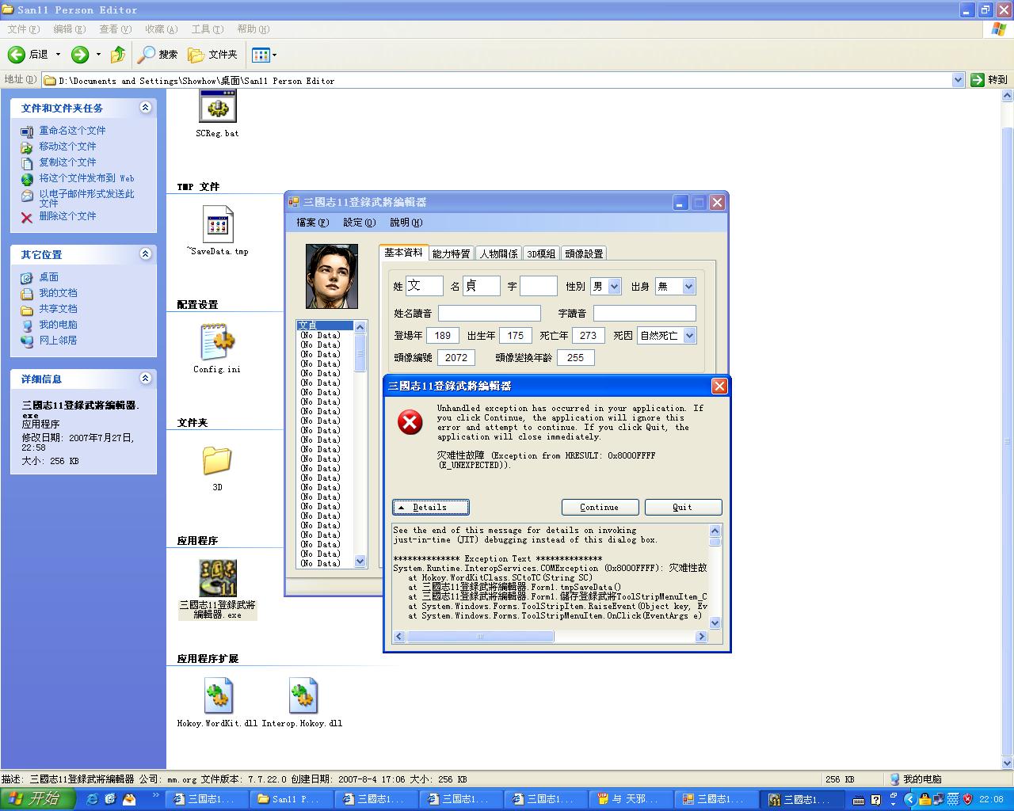Click the green Back arrow button
Image resolution: width=1014 pixels, height=811 pixels.
(17, 55)
